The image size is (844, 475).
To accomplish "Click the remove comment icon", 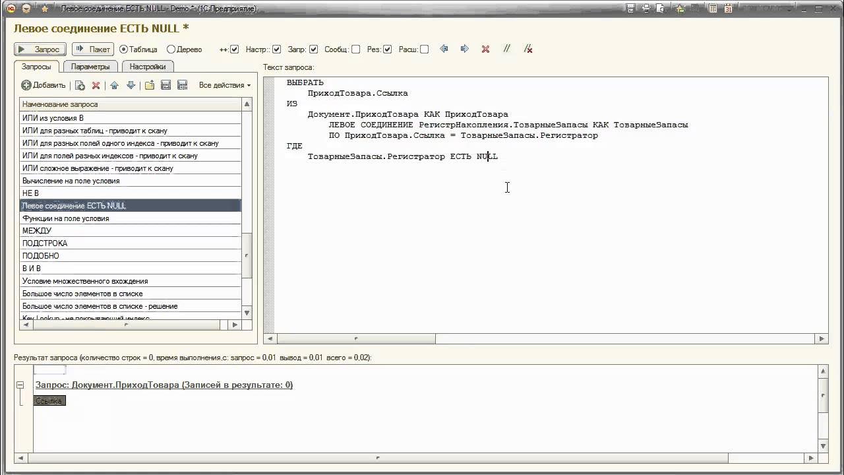I will tap(527, 49).
